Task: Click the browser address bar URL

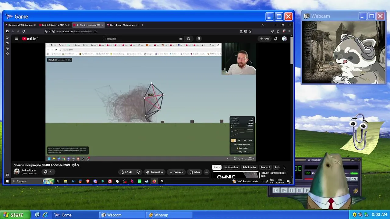Action: click(76, 31)
